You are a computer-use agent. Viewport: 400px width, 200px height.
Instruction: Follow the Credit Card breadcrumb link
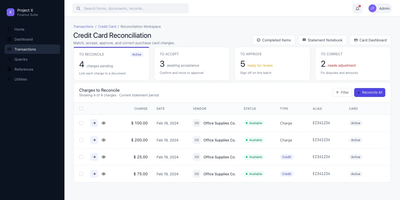point(107,27)
